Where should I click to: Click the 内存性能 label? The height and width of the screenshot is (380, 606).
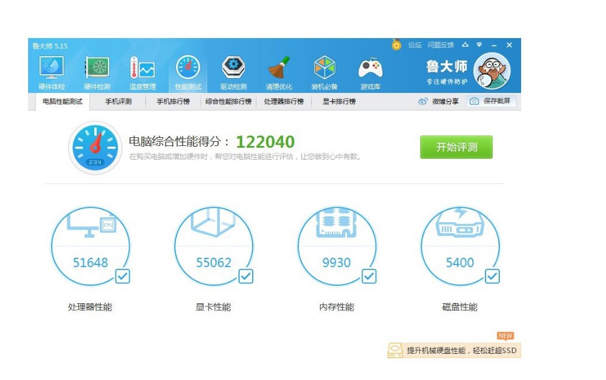click(336, 307)
